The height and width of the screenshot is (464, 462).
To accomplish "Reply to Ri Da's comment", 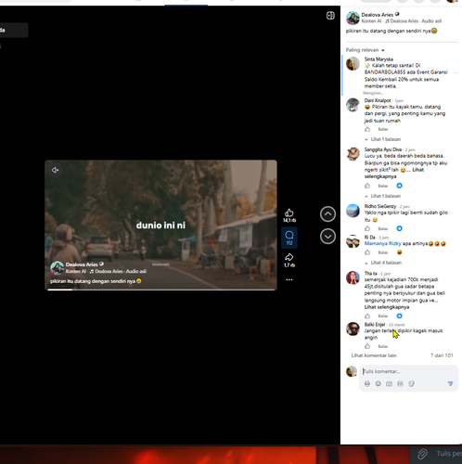I will coord(383,252).
